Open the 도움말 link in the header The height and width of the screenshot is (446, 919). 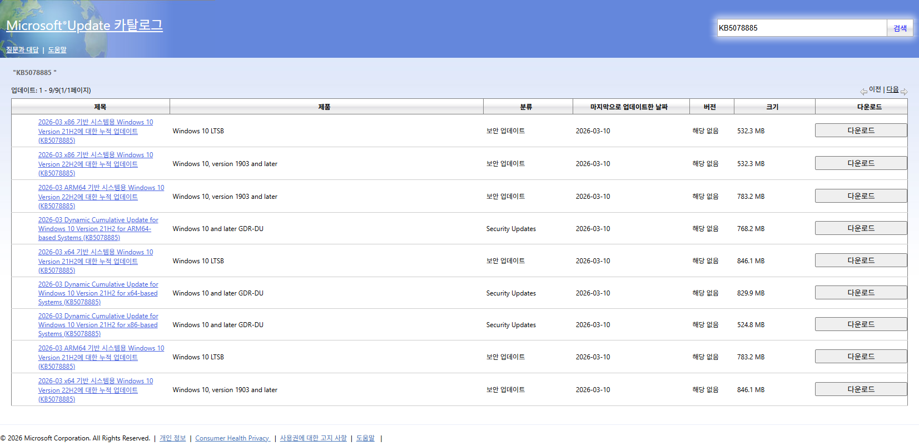pyautogui.click(x=57, y=50)
